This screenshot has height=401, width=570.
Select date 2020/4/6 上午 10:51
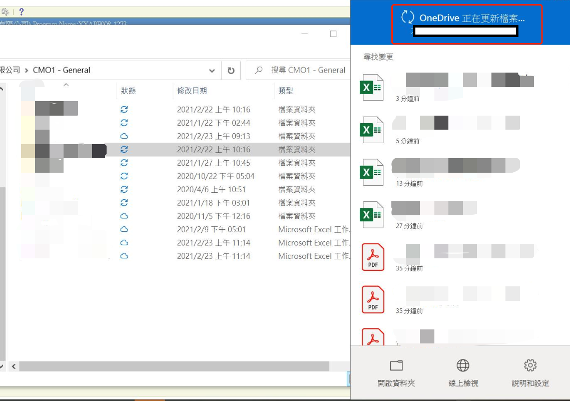click(x=211, y=189)
